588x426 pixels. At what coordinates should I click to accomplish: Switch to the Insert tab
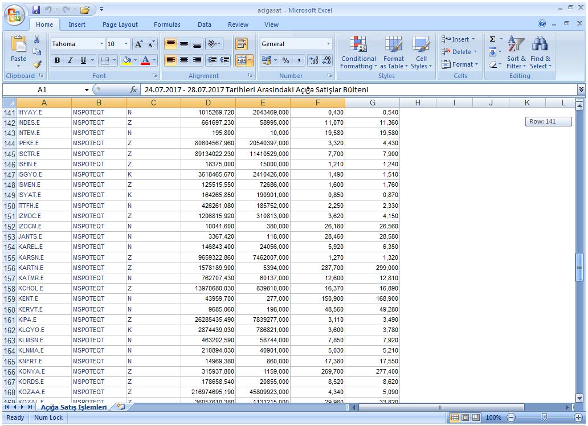(77, 24)
